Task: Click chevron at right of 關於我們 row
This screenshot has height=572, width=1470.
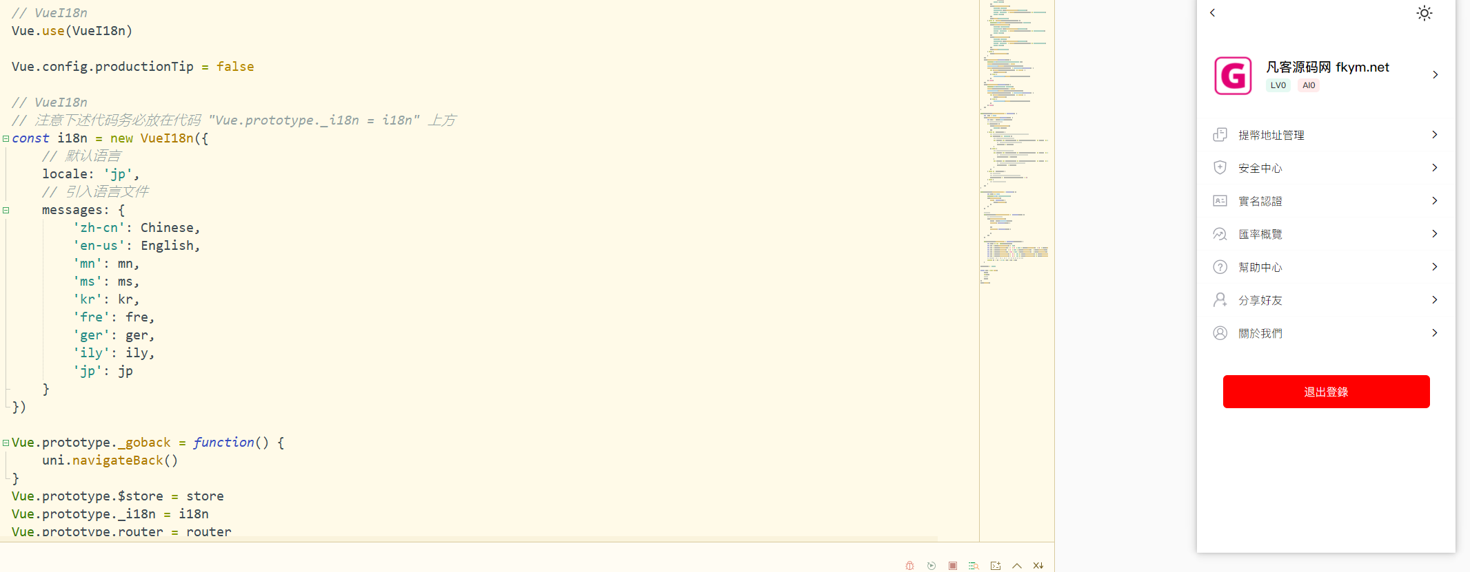Action: pyautogui.click(x=1435, y=333)
